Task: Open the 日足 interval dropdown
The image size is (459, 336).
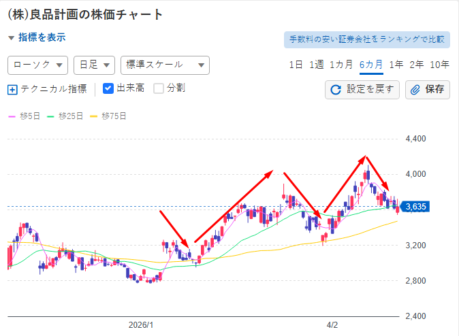Action: (94, 65)
